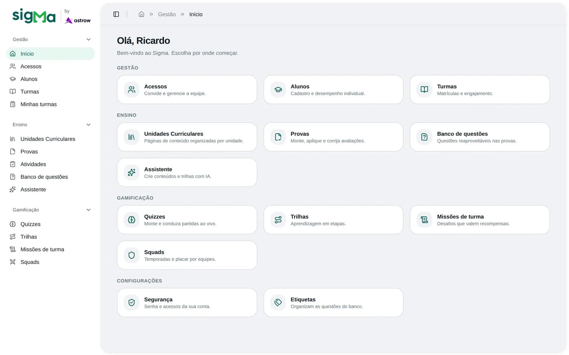Click the Gestão breadcrumb link
The width and height of the screenshot is (569, 355).
(x=167, y=14)
